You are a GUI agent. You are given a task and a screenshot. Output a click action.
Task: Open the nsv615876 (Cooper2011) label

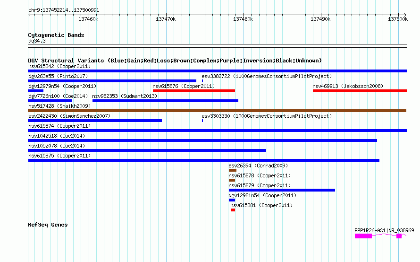(184, 86)
